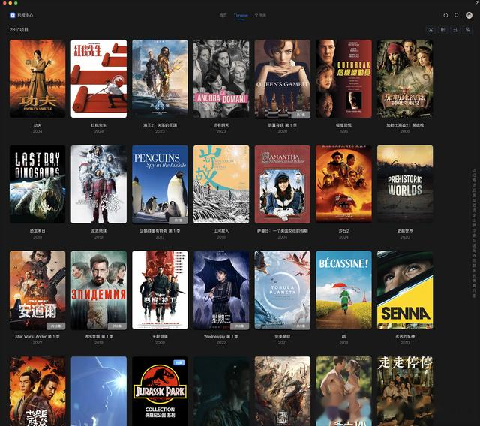
Task: Open the 流浪地球 Wandering Earth poster
Action: [98, 184]
